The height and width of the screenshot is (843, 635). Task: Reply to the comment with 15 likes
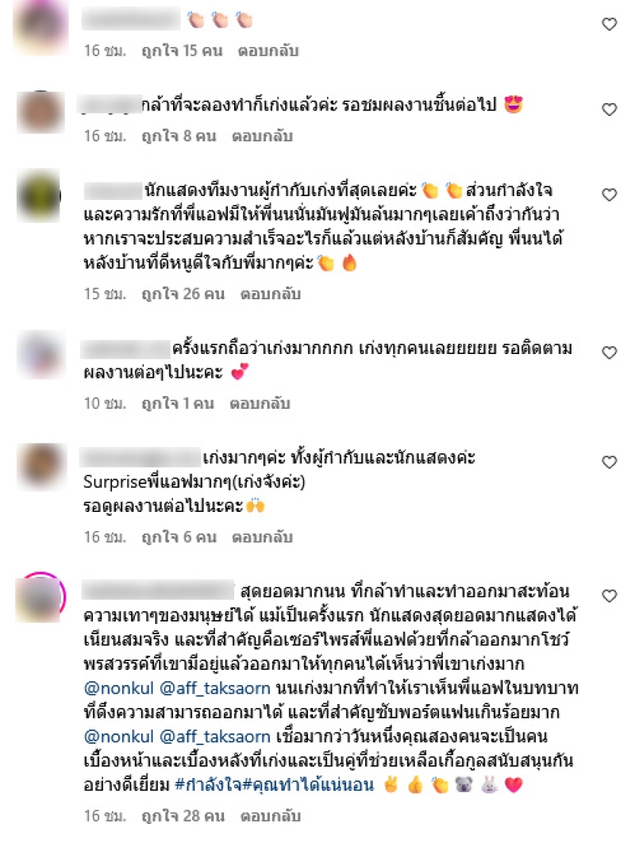[268, 51]
